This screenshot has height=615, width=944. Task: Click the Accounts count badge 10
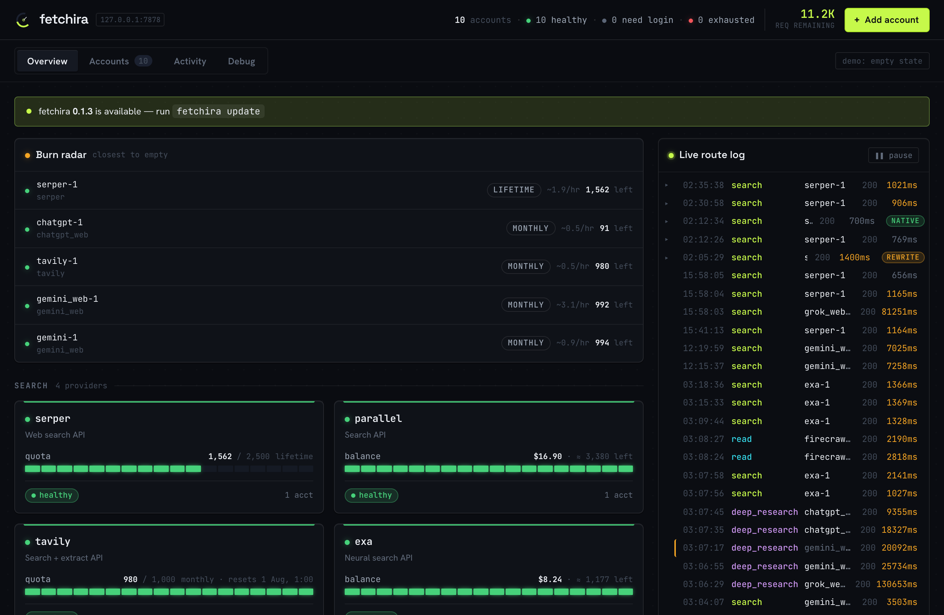143,61
